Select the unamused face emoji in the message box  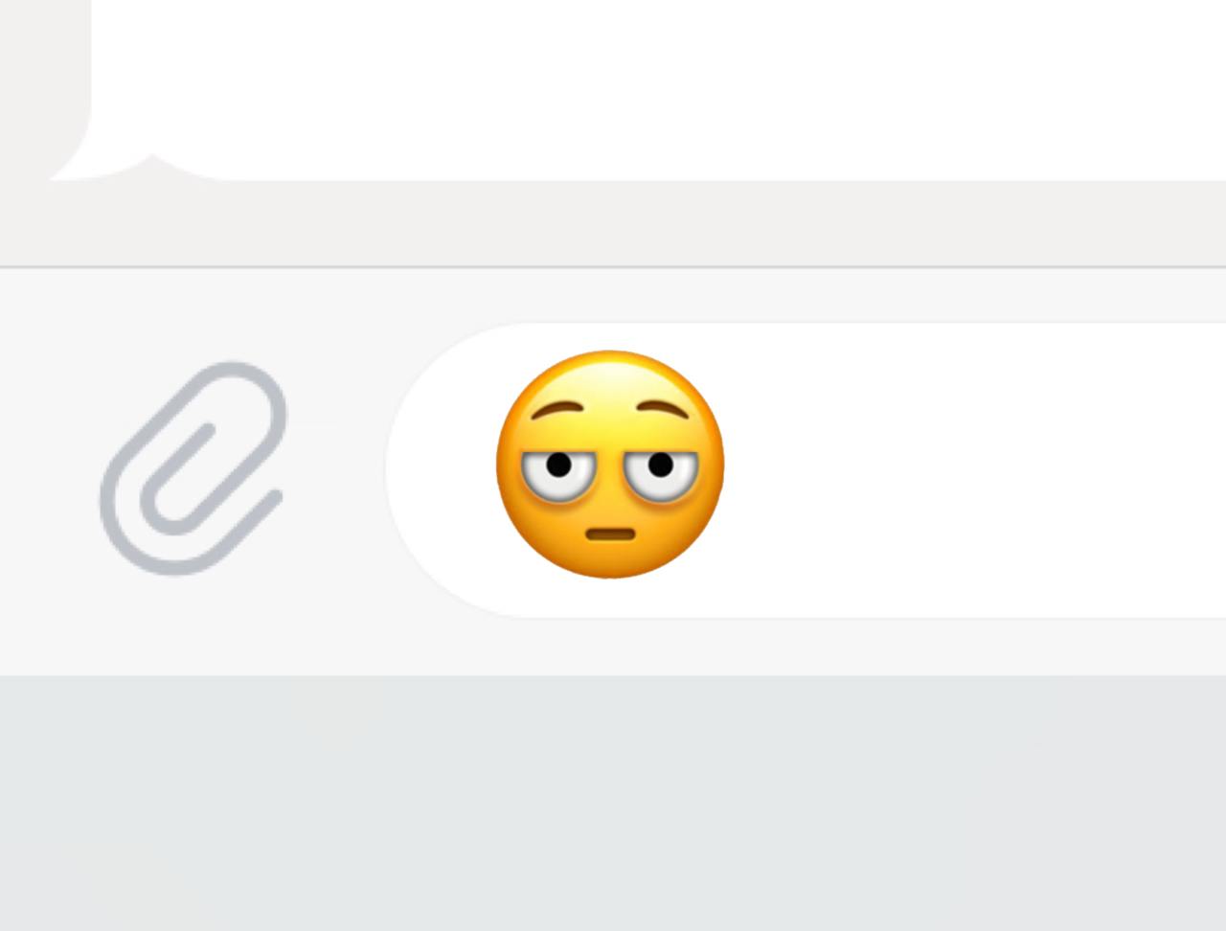click(610, 465)
